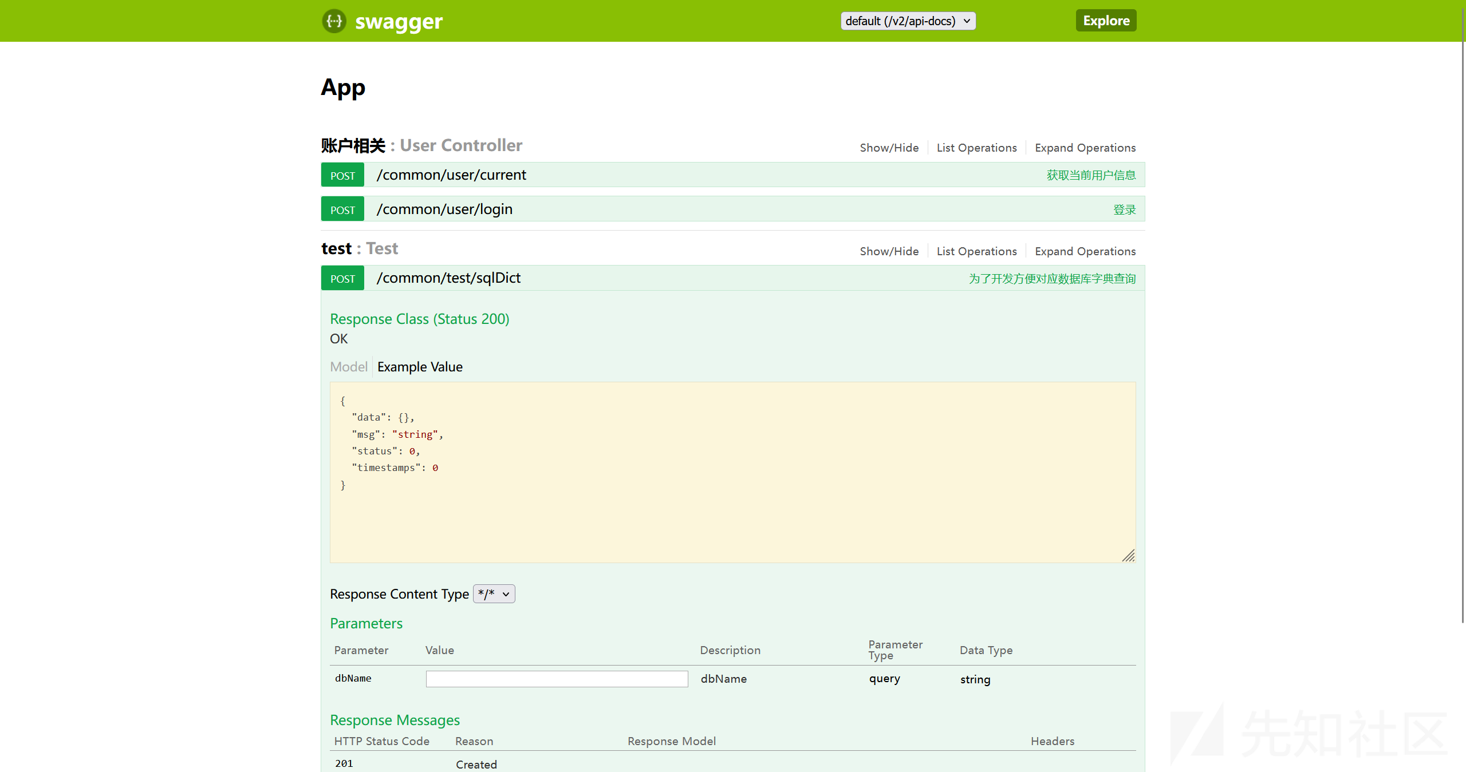The image size is (1466, 772).
Task: Click Expand Operations for Test section
Action: tap(1085, 251)
